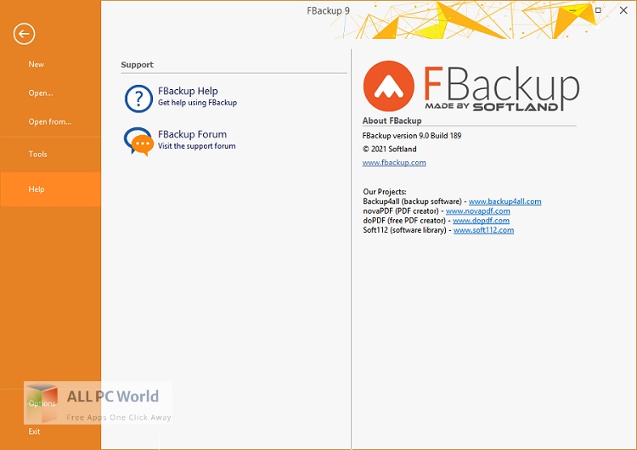Click Exit to quit FBackup
637x450 pixels.
click(35, 431)
